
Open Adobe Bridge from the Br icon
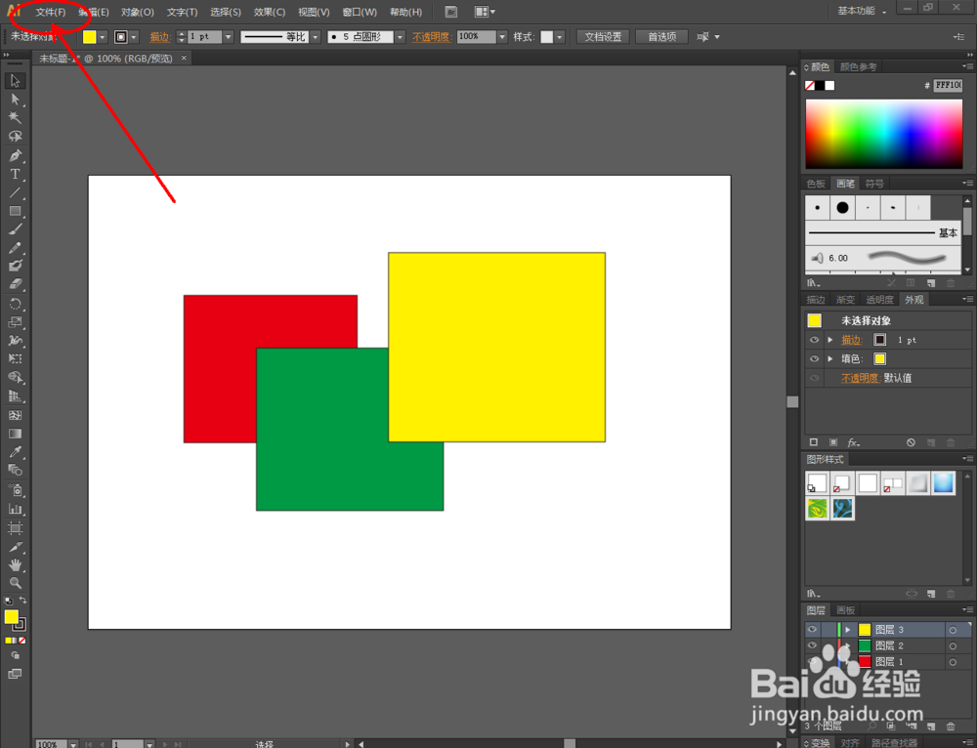[x=451, y=12]
